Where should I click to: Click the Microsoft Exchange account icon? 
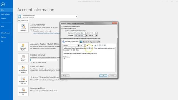point(19,17)
